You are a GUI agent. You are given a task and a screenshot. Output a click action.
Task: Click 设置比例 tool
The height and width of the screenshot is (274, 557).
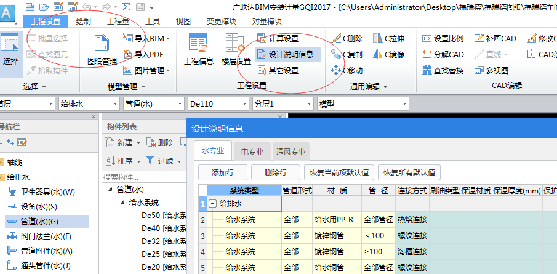pos(443,38)
